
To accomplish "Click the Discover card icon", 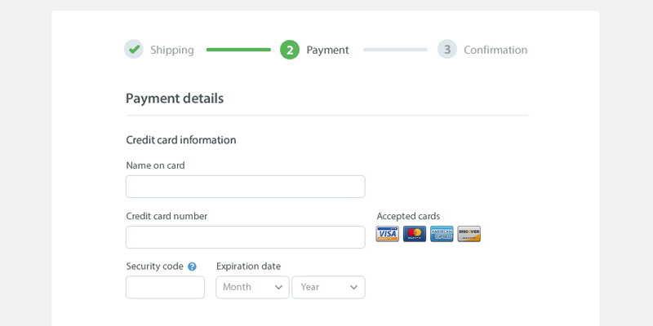I will tap(469, 234).
